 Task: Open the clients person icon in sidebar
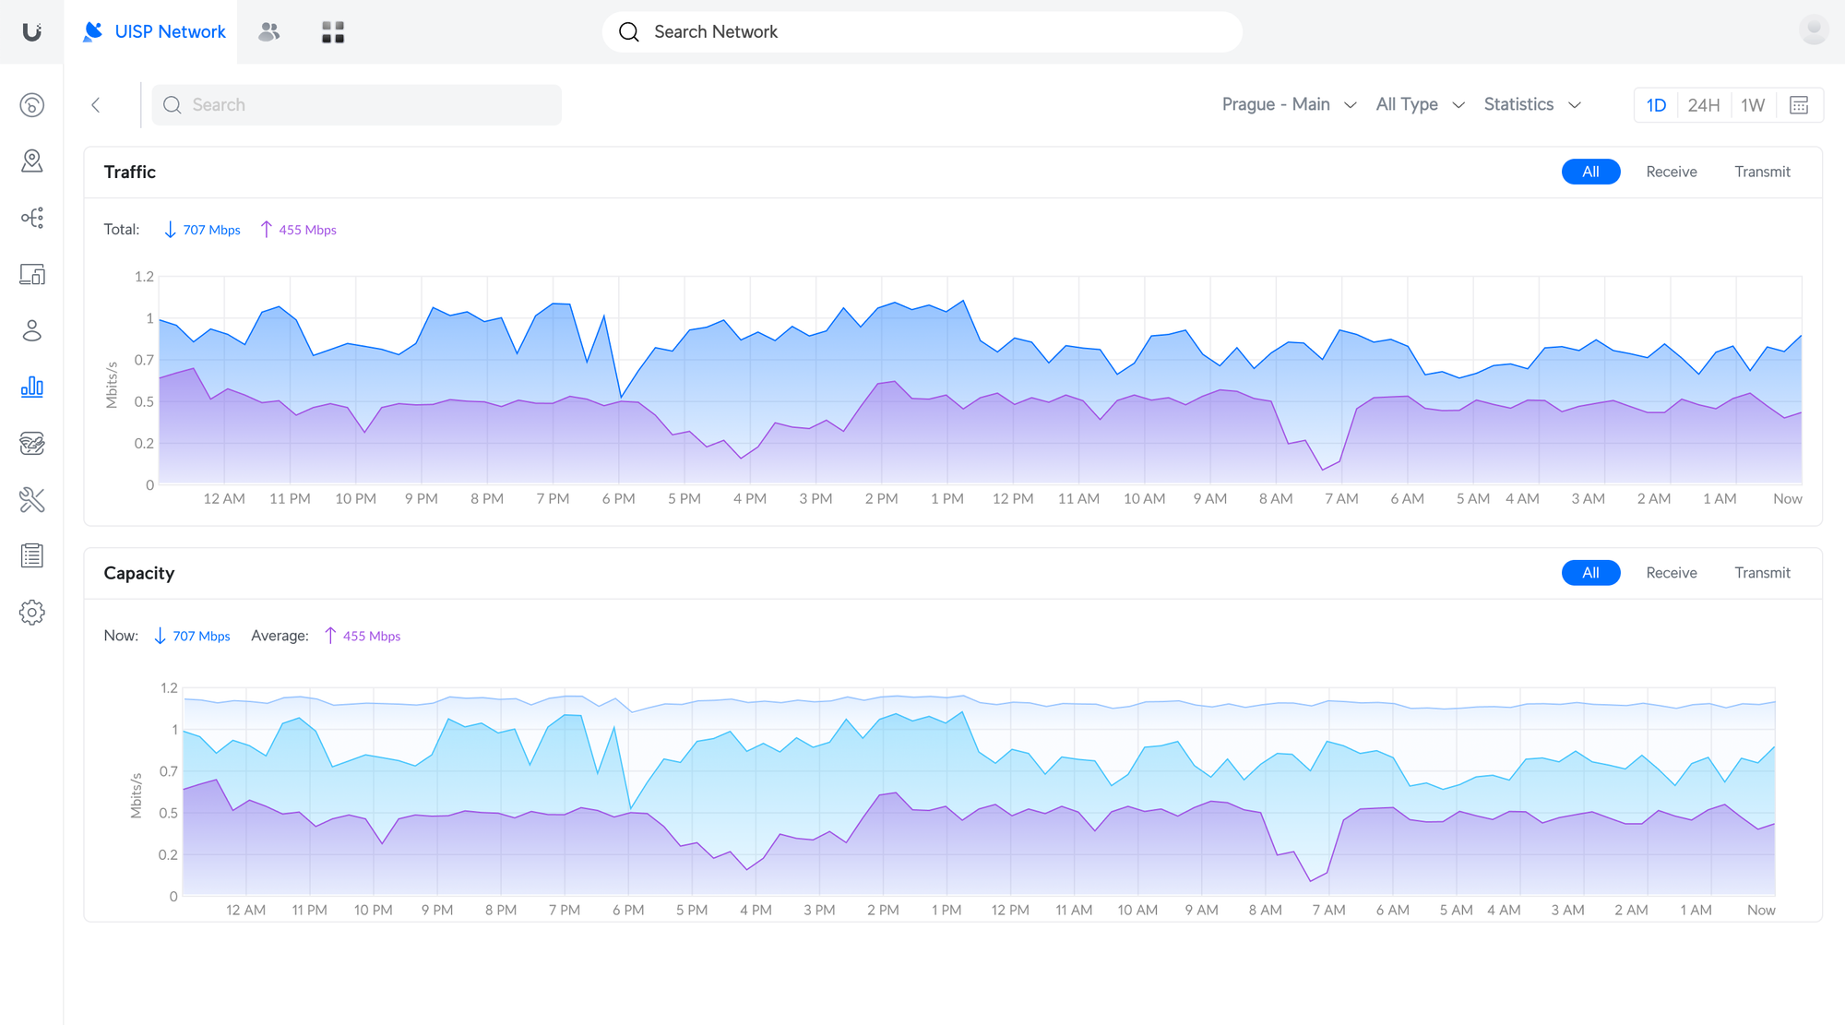pyautogui.click(x=32, y=330)
